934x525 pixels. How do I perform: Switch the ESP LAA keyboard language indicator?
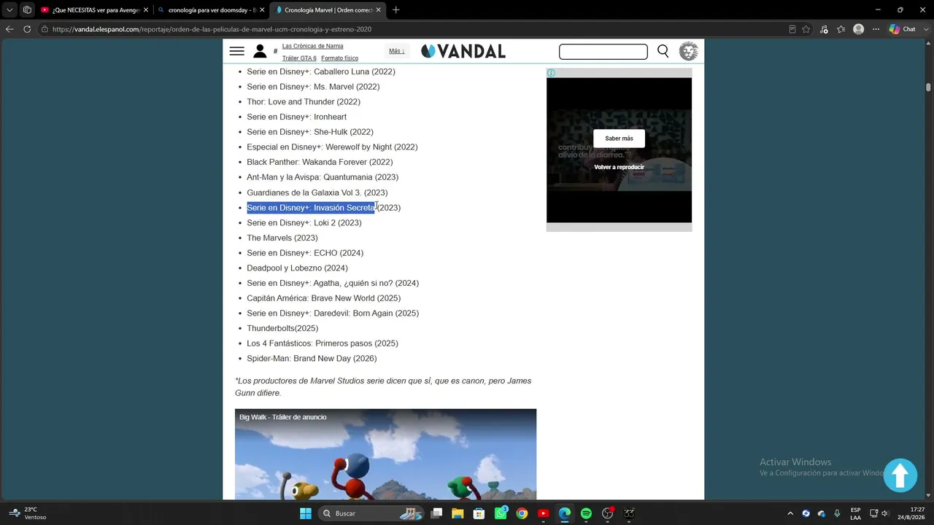855,513
